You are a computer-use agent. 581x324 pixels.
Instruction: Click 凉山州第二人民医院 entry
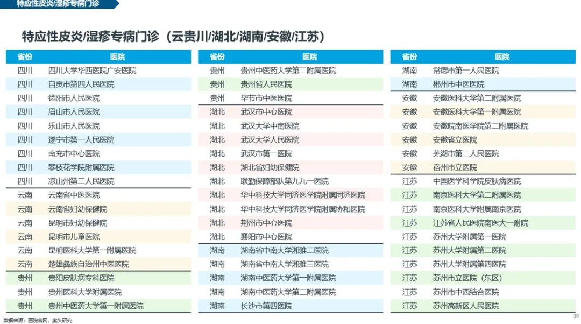point(81,181)
